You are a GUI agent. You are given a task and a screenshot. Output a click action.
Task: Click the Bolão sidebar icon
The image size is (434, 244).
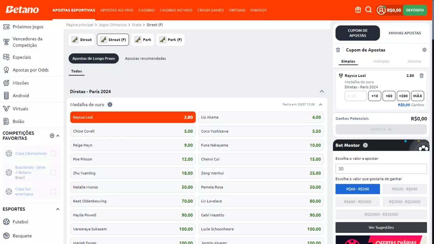pos(6,121)
